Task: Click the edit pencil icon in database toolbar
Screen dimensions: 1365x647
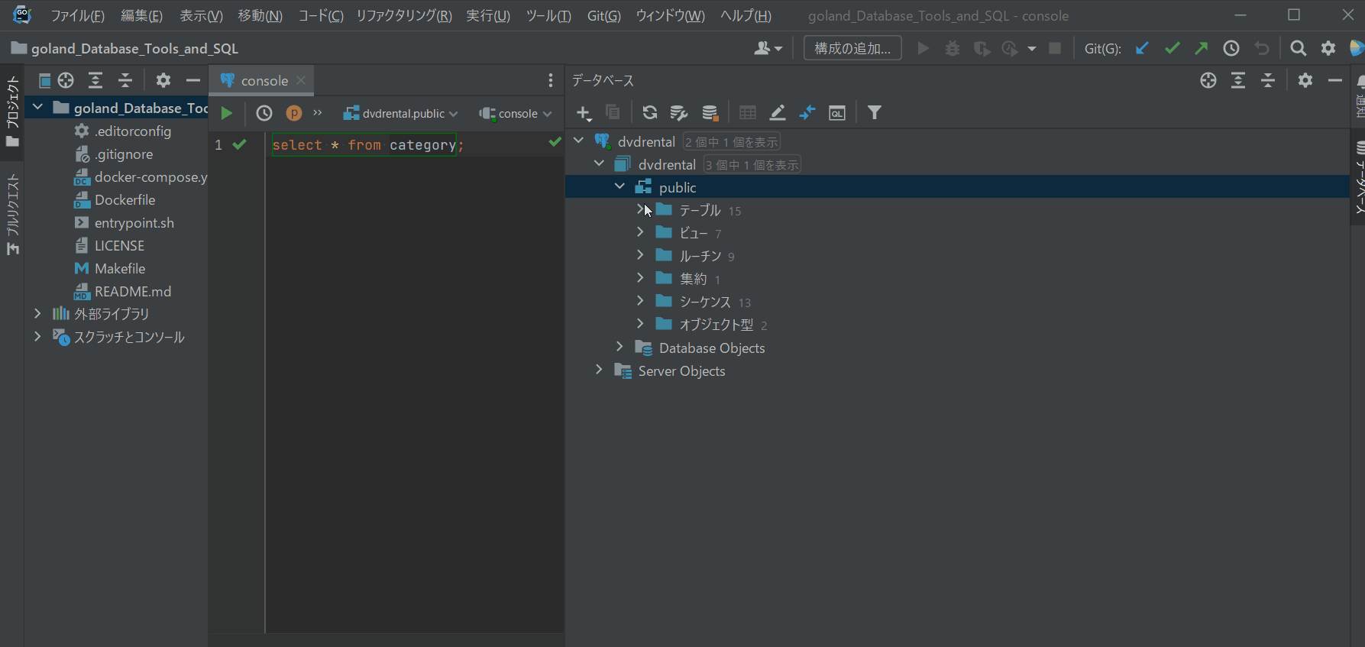Action: [778, 112]
